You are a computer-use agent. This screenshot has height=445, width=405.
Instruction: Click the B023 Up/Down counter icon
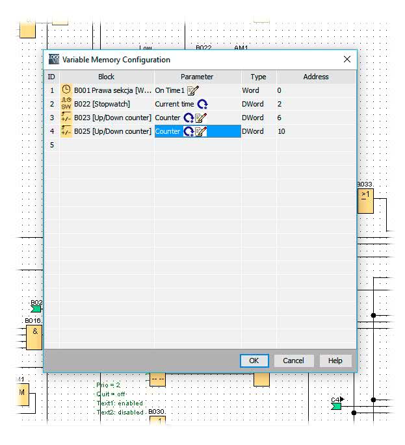click(x=66, y=118)
